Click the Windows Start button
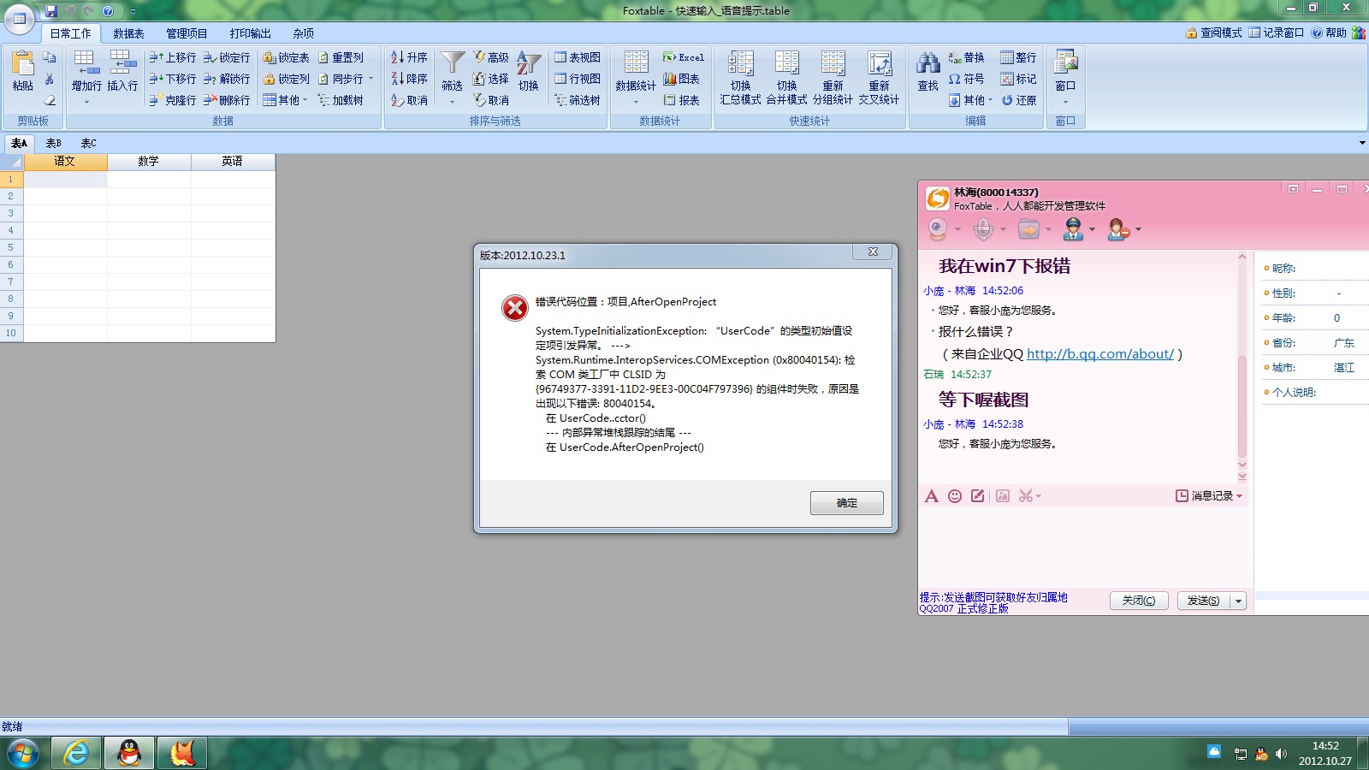The width and height of the screenshot is (1369, 770). click(23, 754)
